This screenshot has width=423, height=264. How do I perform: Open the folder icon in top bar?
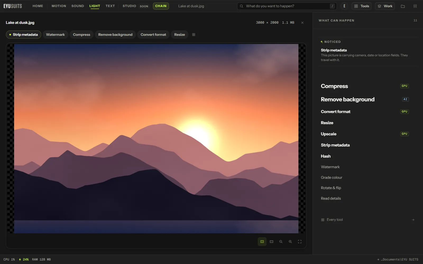(403, 6)
